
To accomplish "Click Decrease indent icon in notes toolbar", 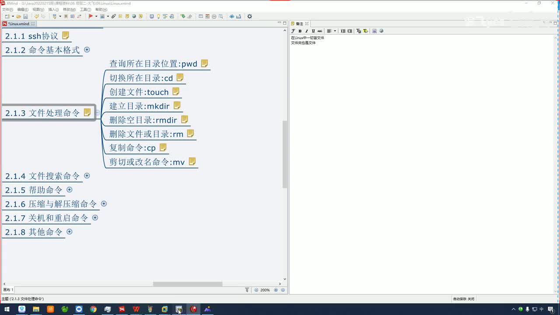I will coord(350,31).
